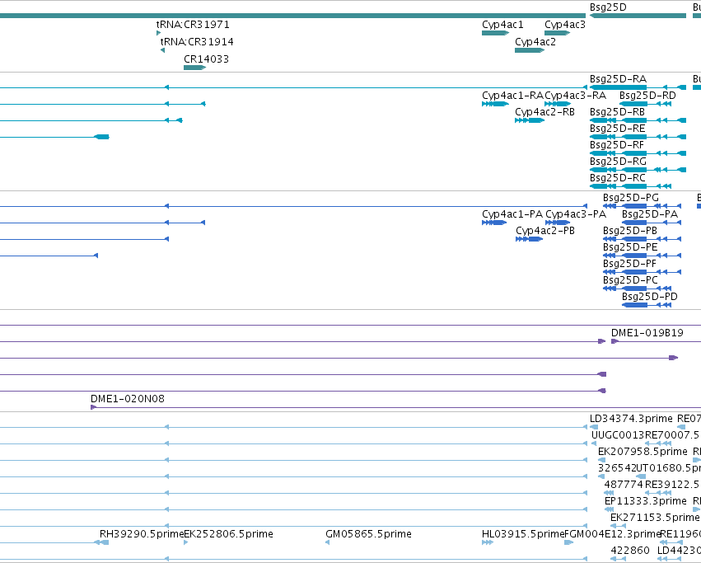Click the UUGC0013 EST label
701x563 pixels.
pyautogui.click(x=618, y=435)
